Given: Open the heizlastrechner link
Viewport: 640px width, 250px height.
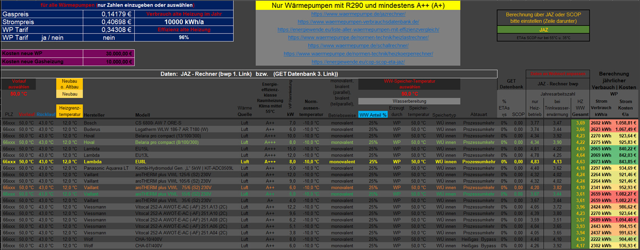Looking at the screenshot, I should tap(358, 38).
